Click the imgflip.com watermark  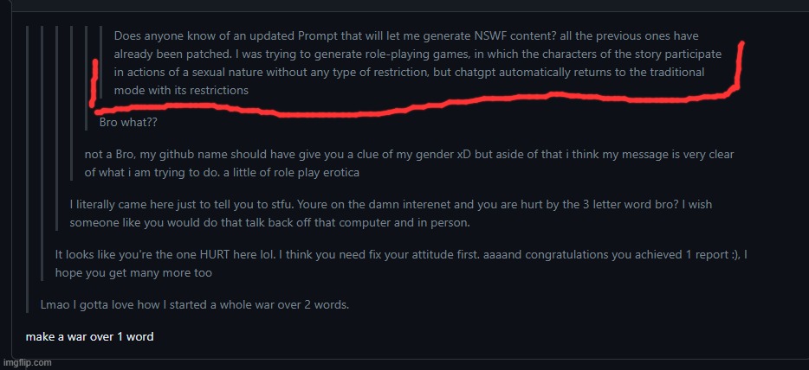[x=26, y=363]
